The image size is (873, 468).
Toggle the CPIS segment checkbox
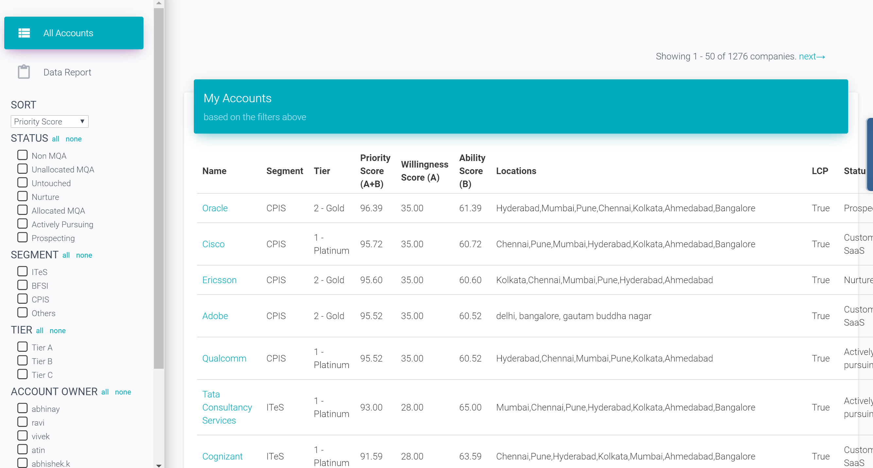pyautogui.click(x=22, y=299)
